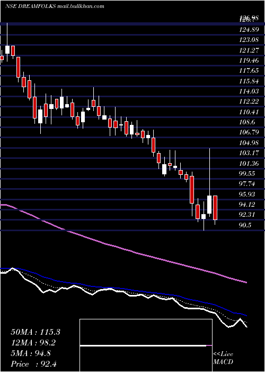Click the 110.41 price axis label

(249, 112)
